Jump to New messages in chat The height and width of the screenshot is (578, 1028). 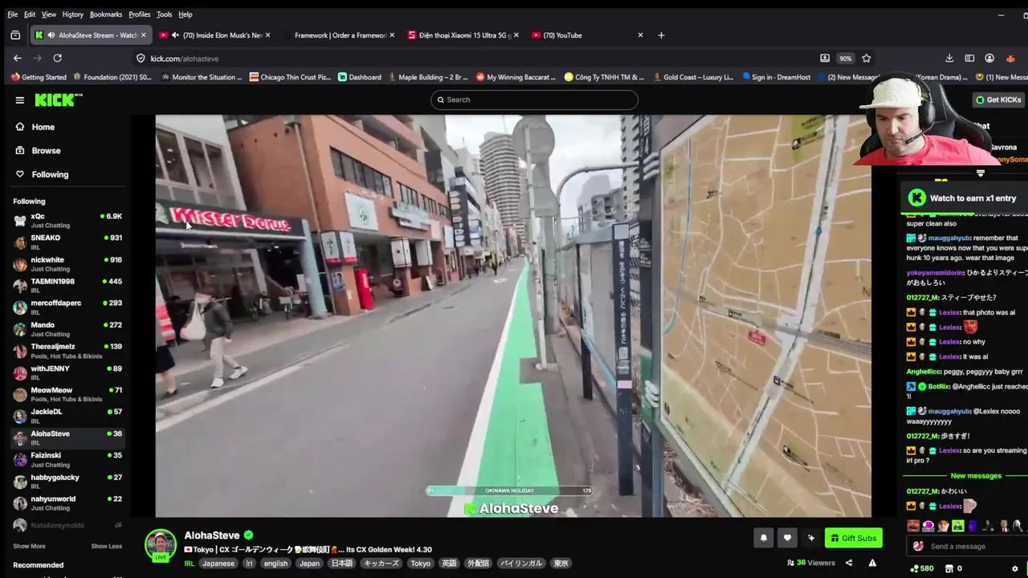976,475
